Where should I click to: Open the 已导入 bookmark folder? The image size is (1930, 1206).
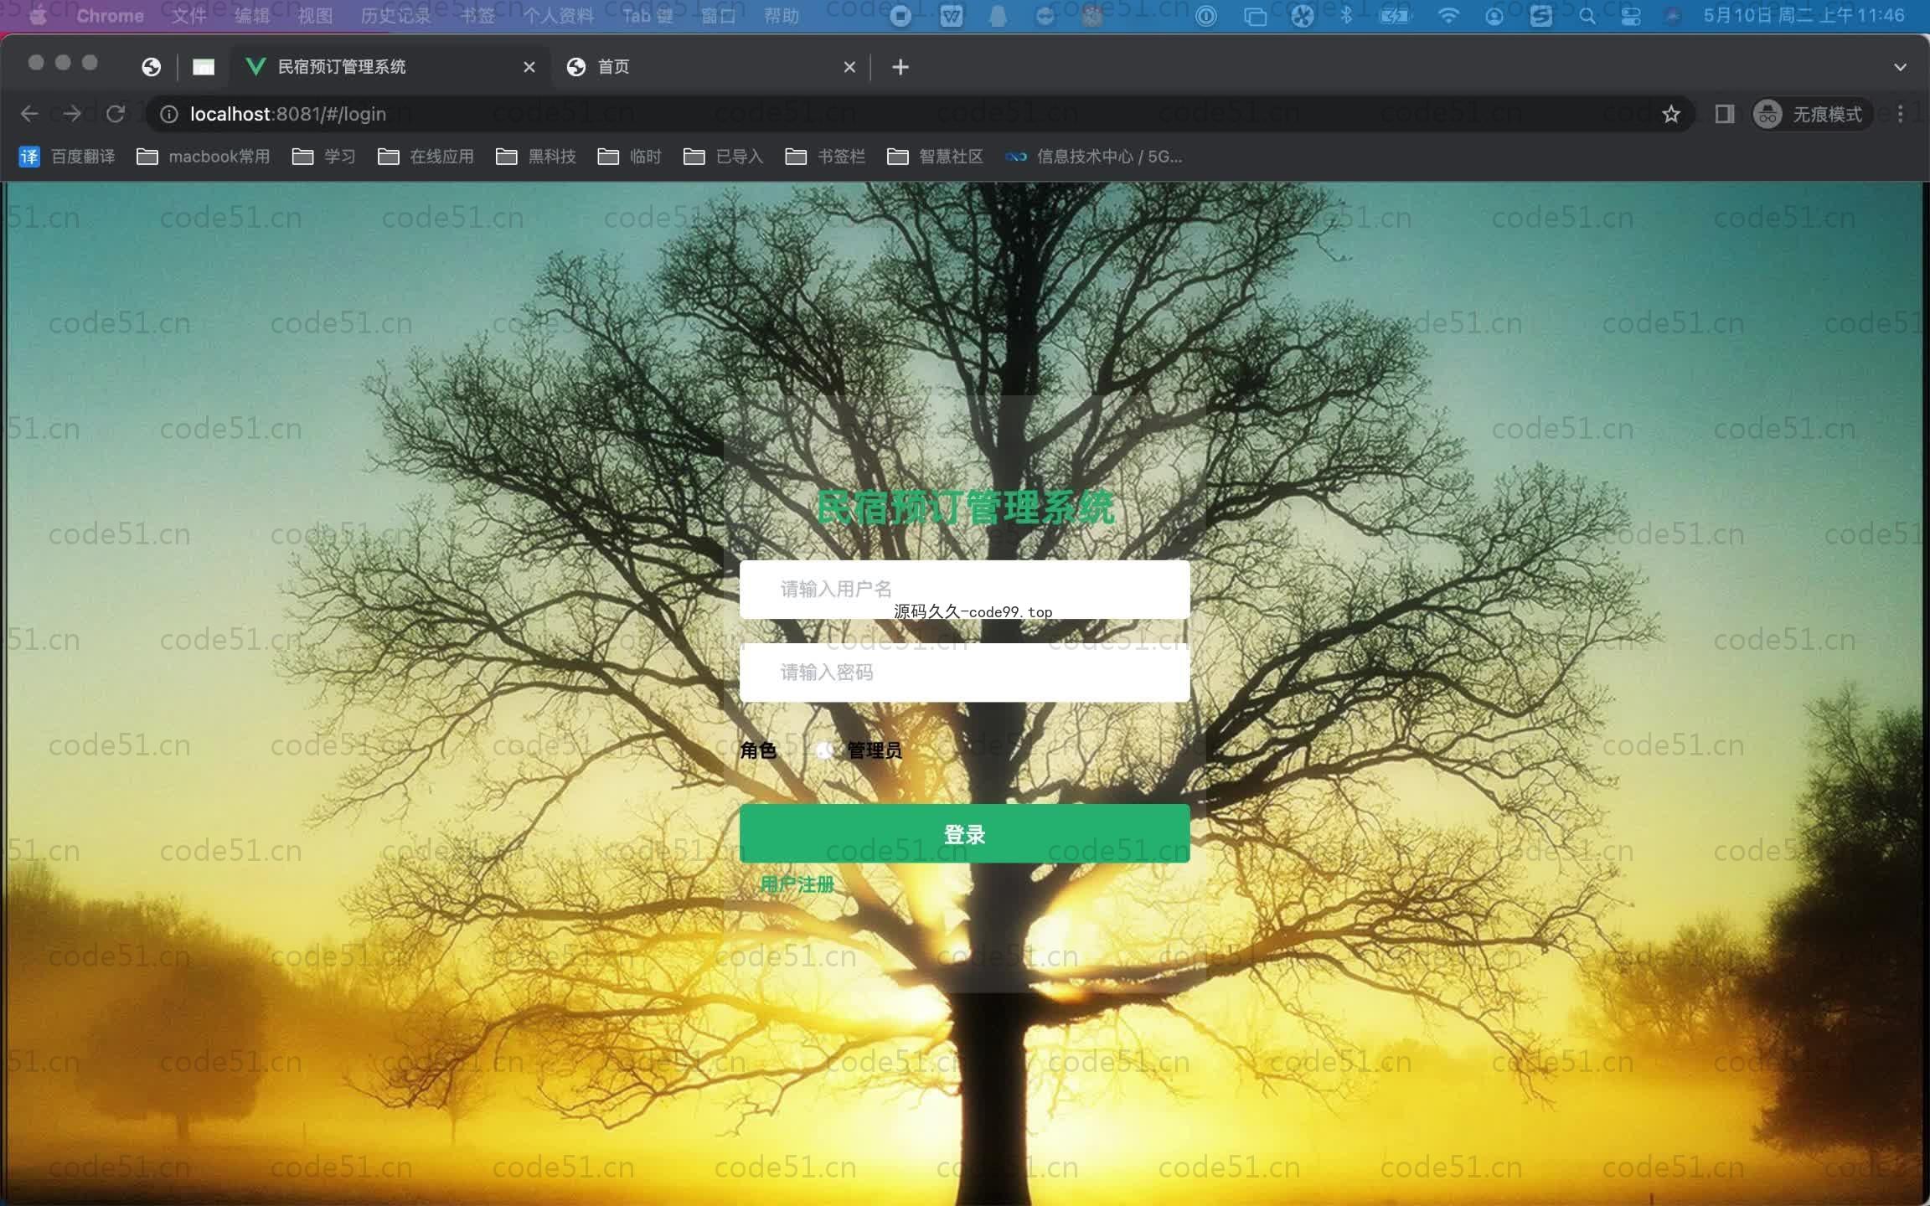[724, 157]
